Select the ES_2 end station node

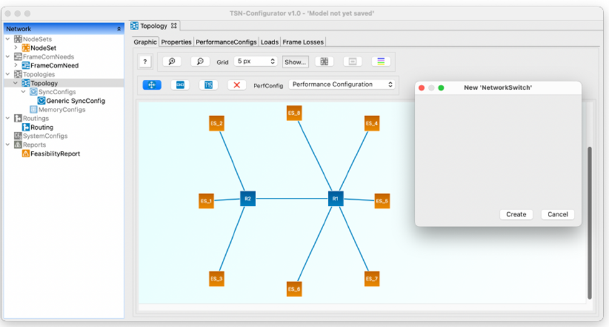tap(217, 124)
